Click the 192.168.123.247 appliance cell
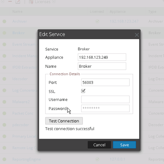 point(124,21)
